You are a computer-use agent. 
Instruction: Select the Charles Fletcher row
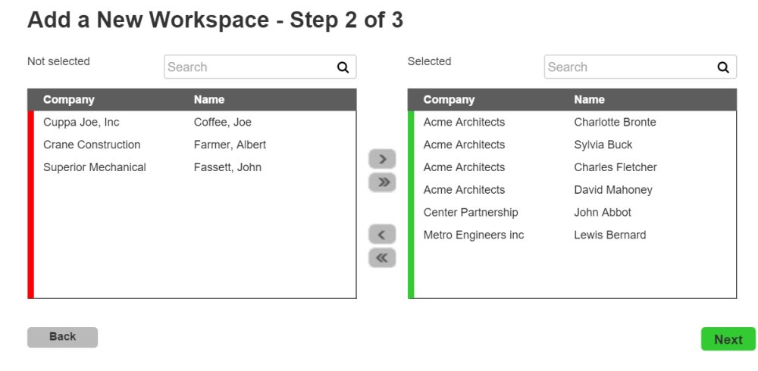point(574,167)
